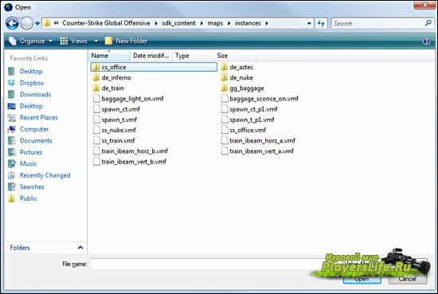Click the search magnifier icon
Viewport: 438px width, 294px height.
coord(428,23)
